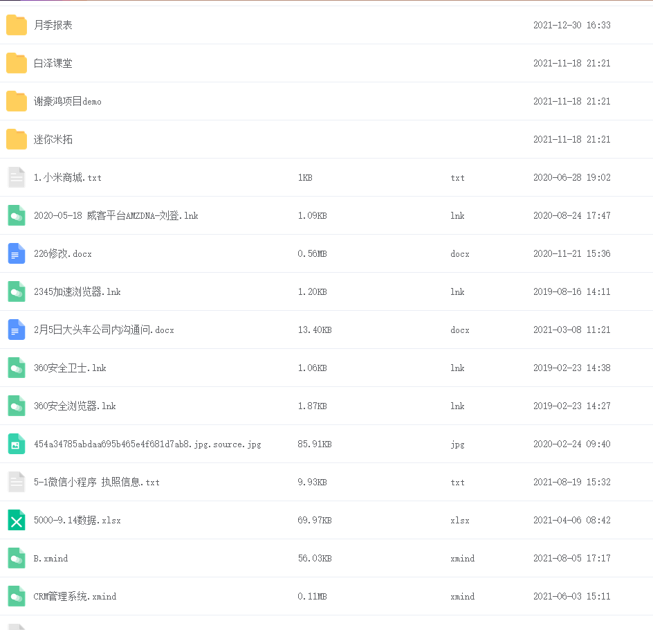The image size is (653, 630).
Task: Click the document icon for 226修改.docx
Action: tap(17, 253)
